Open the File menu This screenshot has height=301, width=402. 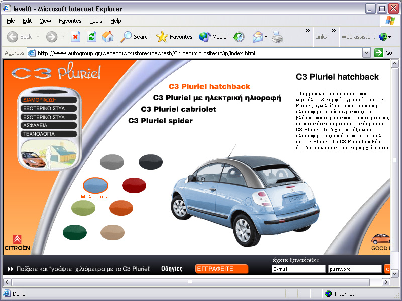pyautogui.click(x=11, y=21)
